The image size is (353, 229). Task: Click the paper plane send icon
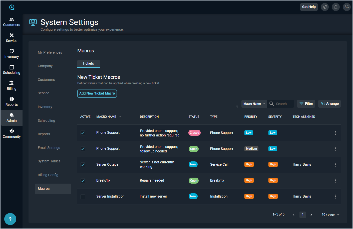click(x=325, y=7)
